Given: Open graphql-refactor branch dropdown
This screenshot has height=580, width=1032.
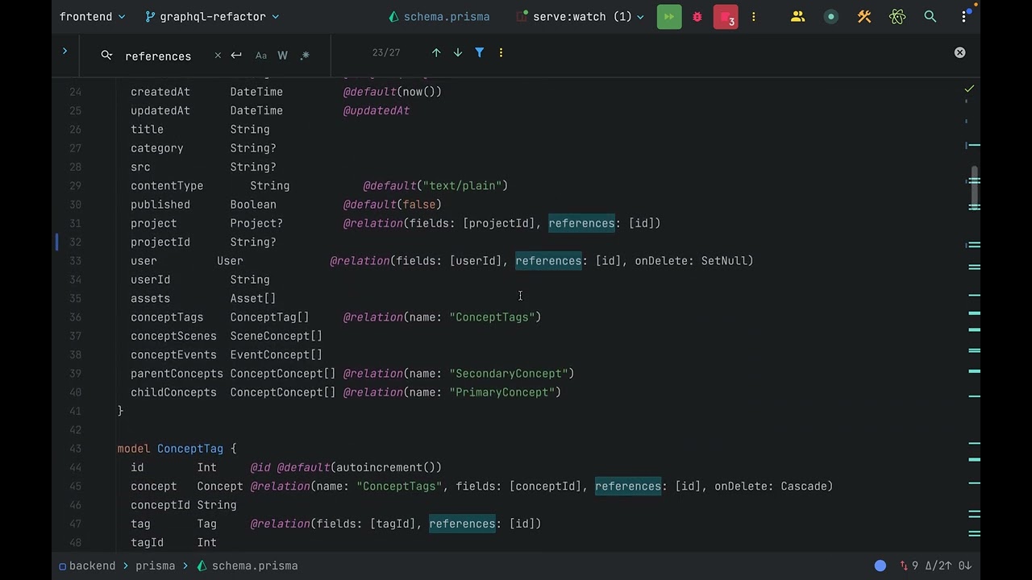Looking at the screenshot, I should coord(212,16).
